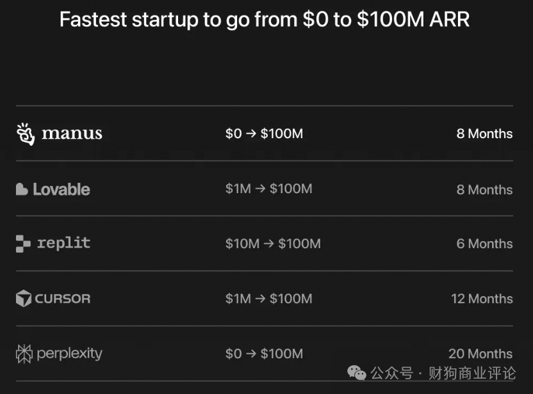Click the Perplexity logo icon
This screenshot has height=394, width=533.
click(x=24, y=354)
